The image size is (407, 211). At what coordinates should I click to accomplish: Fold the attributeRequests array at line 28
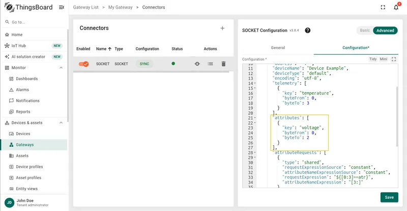tap(255, 152)
